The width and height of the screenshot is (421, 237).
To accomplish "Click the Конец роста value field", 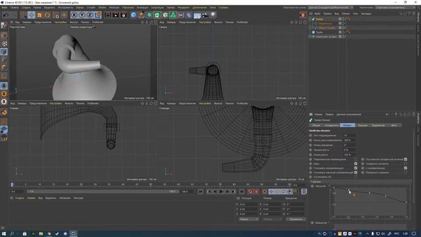I will [349, 155].
